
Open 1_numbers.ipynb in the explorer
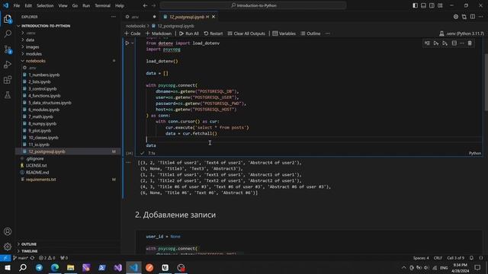click(44, 75)
